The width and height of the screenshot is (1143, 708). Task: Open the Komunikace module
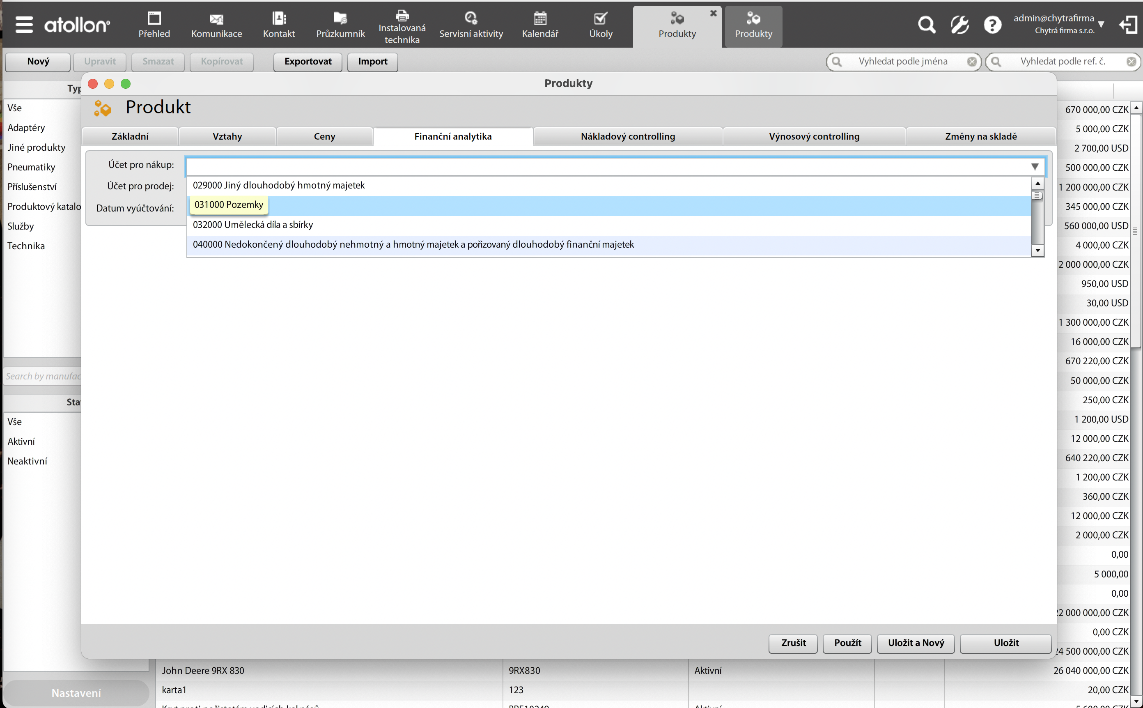216,25
